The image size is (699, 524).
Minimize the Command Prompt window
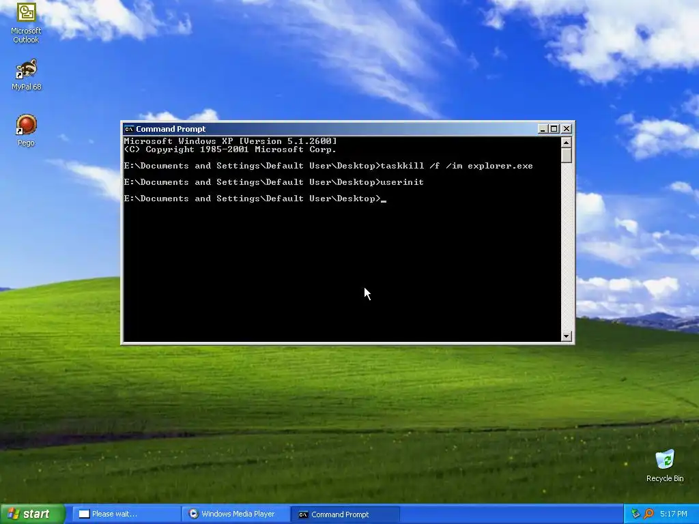543,129
